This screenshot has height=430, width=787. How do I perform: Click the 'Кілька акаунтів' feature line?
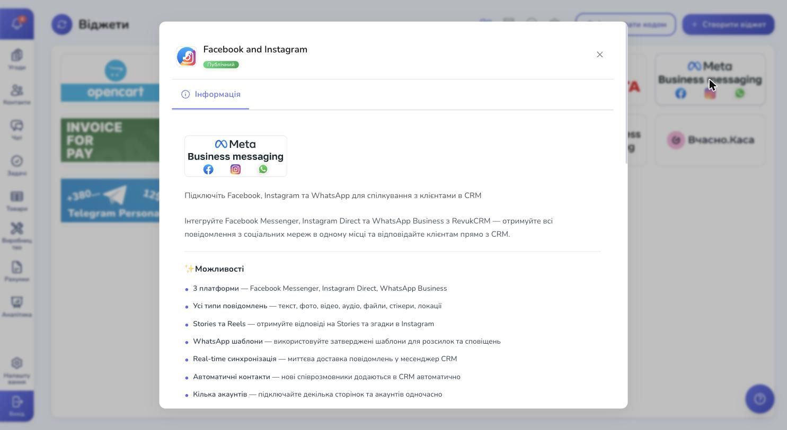click(x=317, y=395)
